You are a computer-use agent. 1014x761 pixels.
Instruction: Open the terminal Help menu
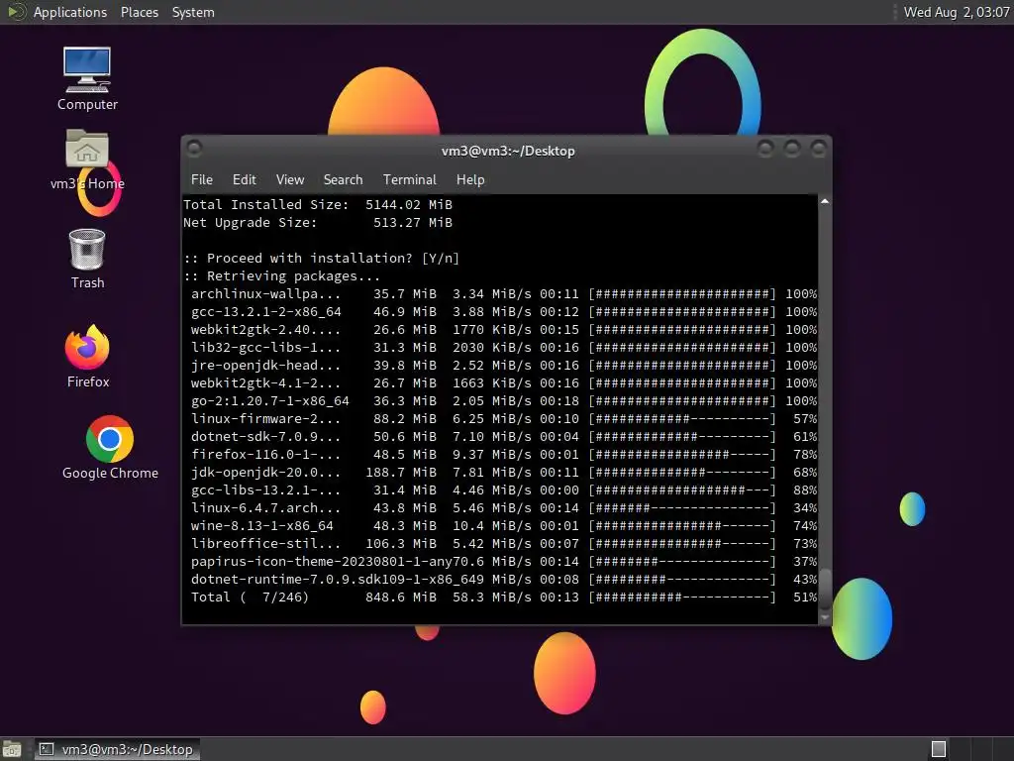pyautogui.click(x=470, y=180)
